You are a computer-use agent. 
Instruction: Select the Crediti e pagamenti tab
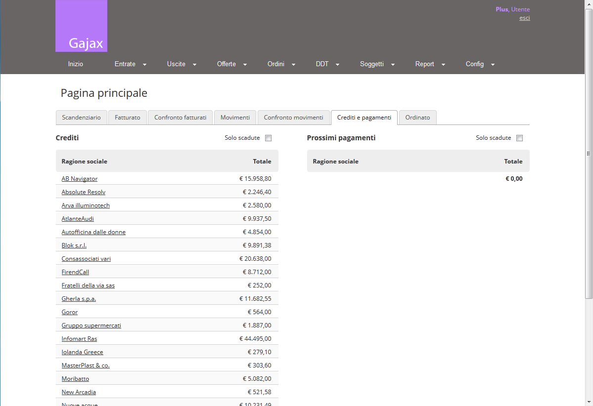pos(364,118)
